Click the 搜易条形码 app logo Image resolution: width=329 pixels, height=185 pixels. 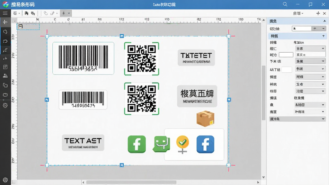pos(6,4)
